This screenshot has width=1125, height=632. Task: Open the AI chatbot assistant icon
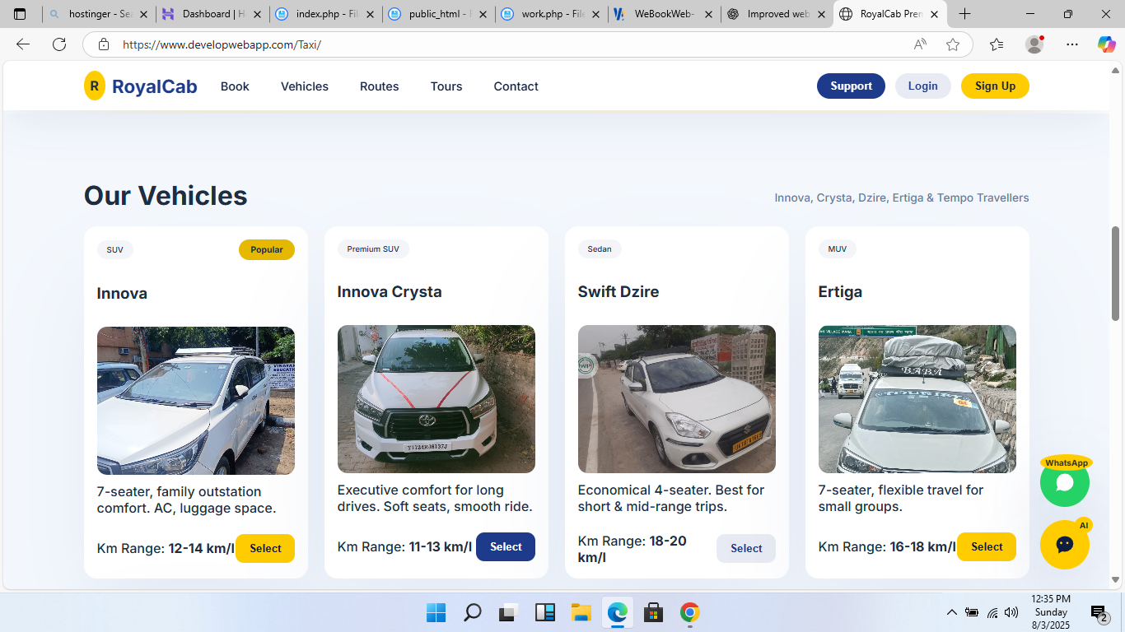click(1064, 545)
